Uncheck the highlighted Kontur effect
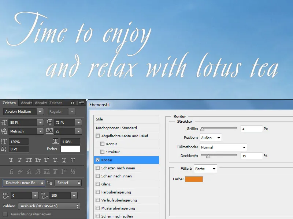 (x=97, y=160)
